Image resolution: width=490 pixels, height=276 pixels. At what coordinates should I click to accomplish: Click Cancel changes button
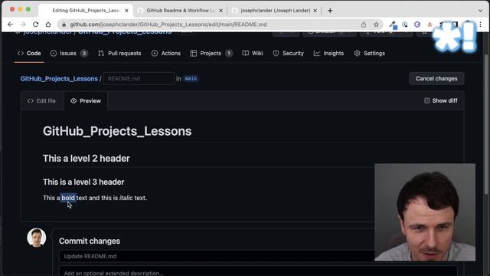pyautogui.click(x=436, y=78)
